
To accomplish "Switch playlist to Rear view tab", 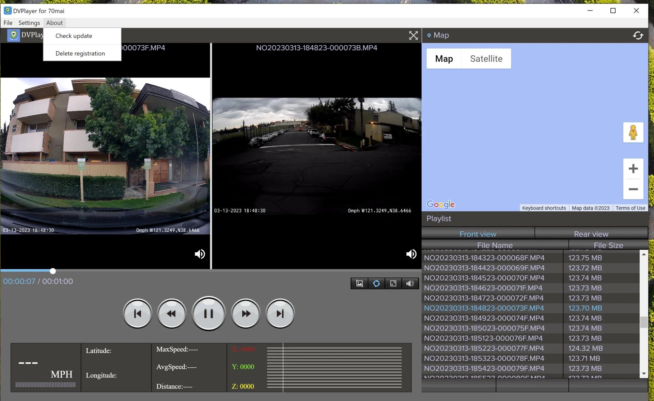I will 591,234.
